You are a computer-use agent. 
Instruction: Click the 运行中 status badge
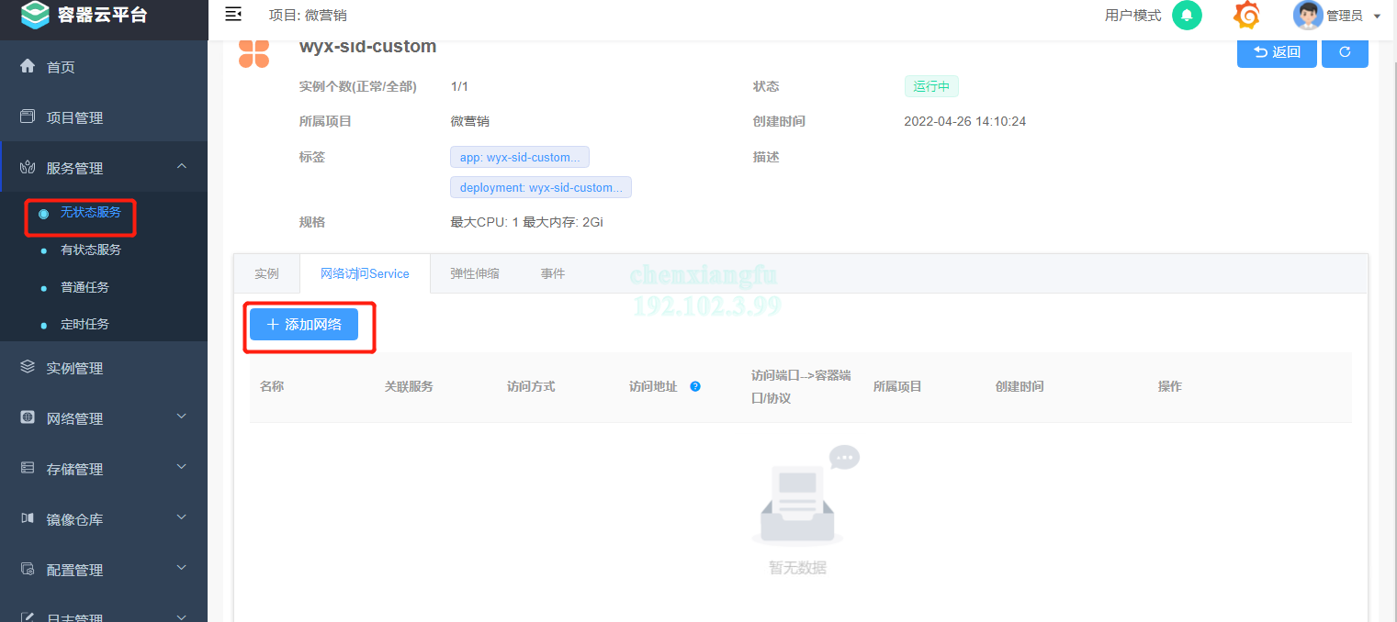[931, 86]
